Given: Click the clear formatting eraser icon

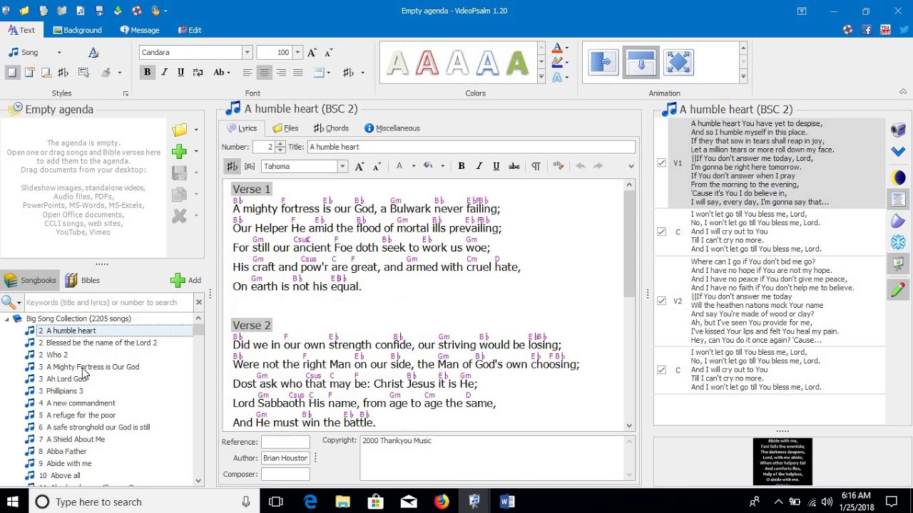Looking at the screenshot, I should [x=558, y=166].
